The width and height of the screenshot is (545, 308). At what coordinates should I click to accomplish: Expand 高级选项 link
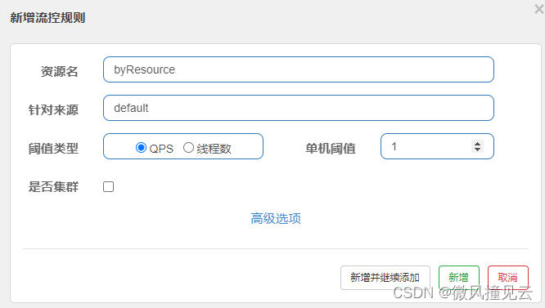[276, 218]
